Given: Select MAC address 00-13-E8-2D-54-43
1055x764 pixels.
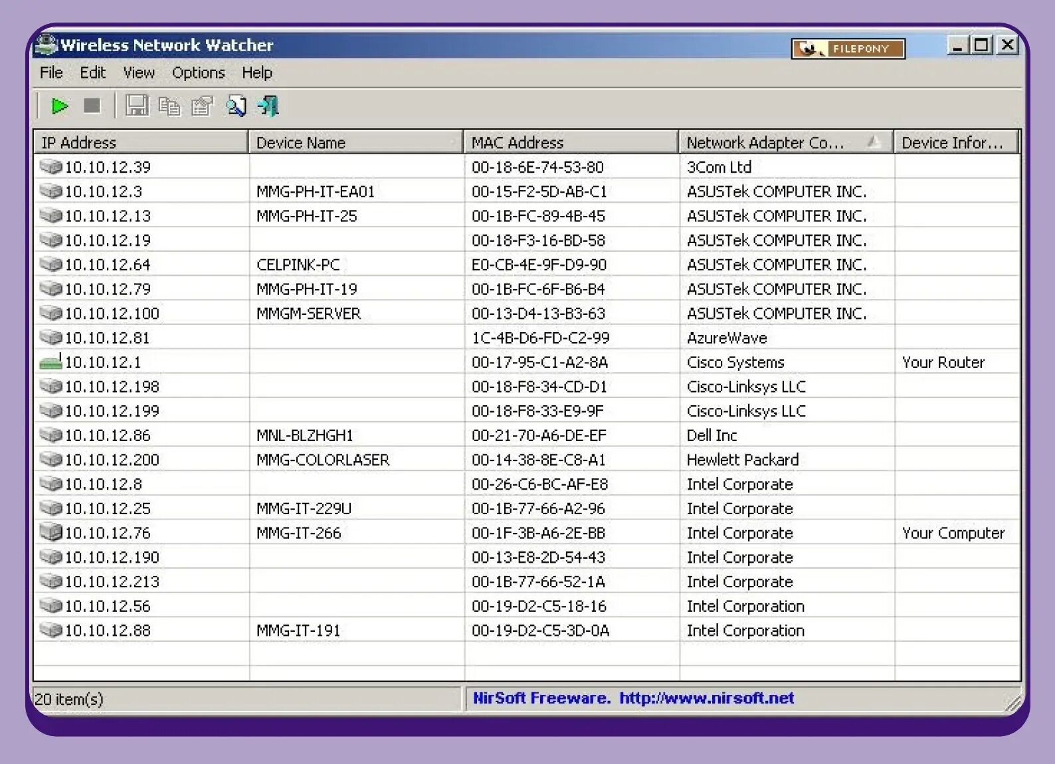Looking at the screenshot, I should [539, 557].
